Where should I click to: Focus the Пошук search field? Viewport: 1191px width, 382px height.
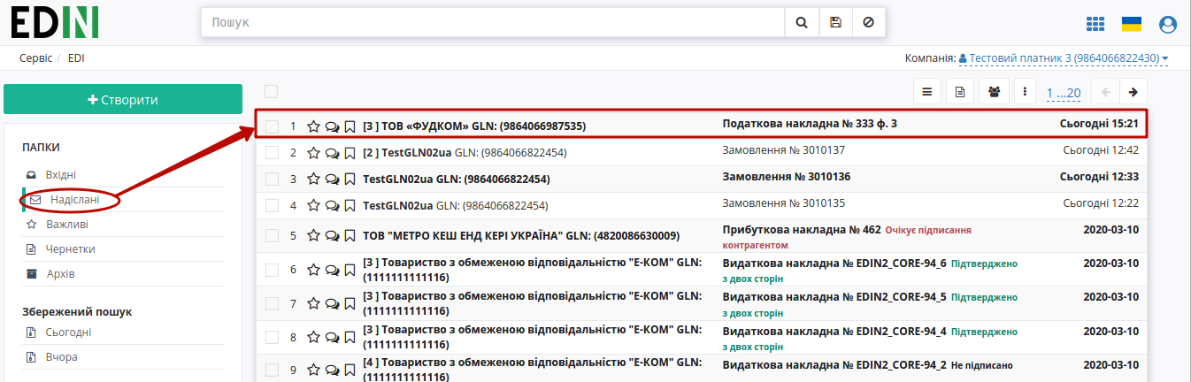493,22
